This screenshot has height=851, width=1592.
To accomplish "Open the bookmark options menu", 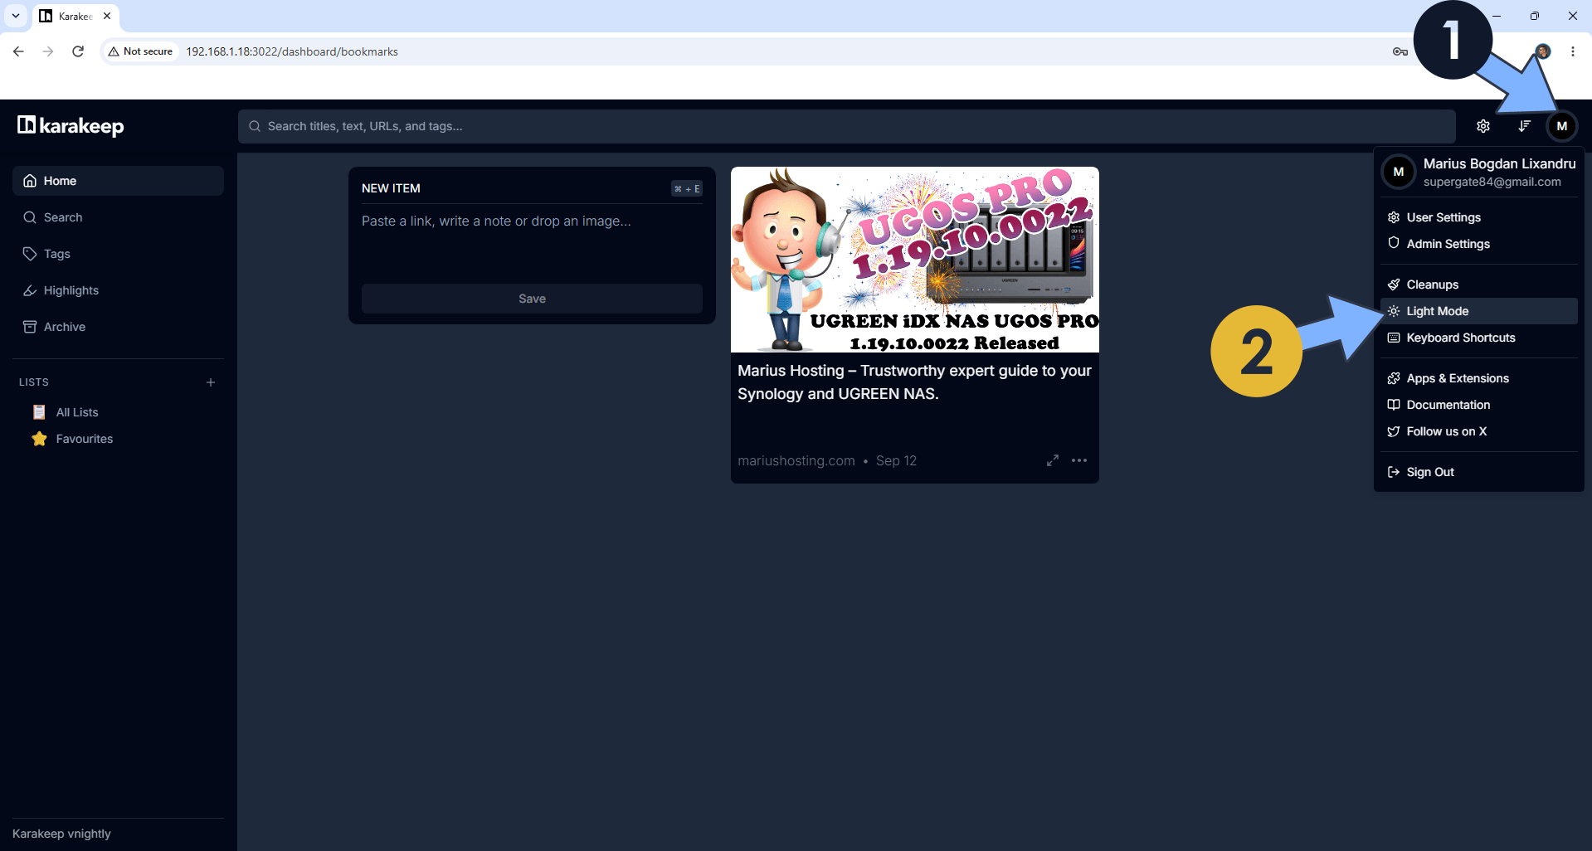I will click(x=1079, y=460).
